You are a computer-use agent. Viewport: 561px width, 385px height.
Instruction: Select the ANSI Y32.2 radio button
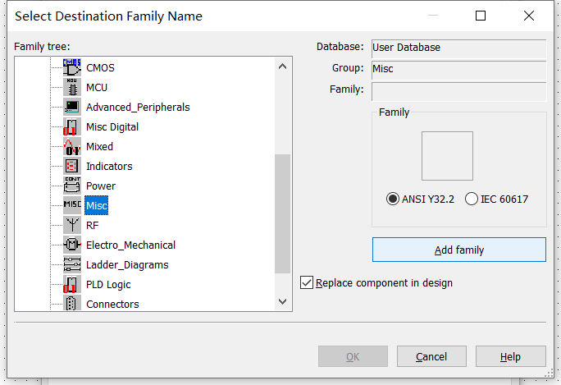point(393,199)
